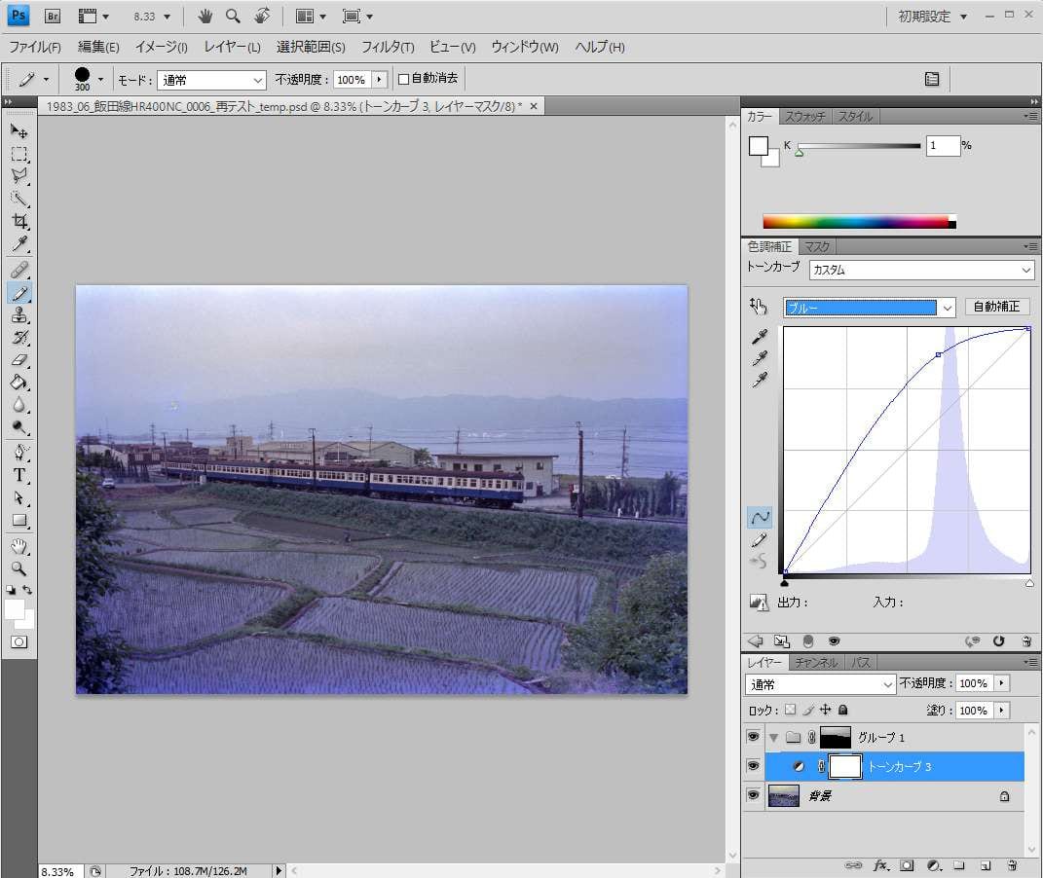The height and width of the screenshot is (878, 1043).
Task: Toggle visibility of トーンカーブ 3 layer
Action: click(753, 766)
